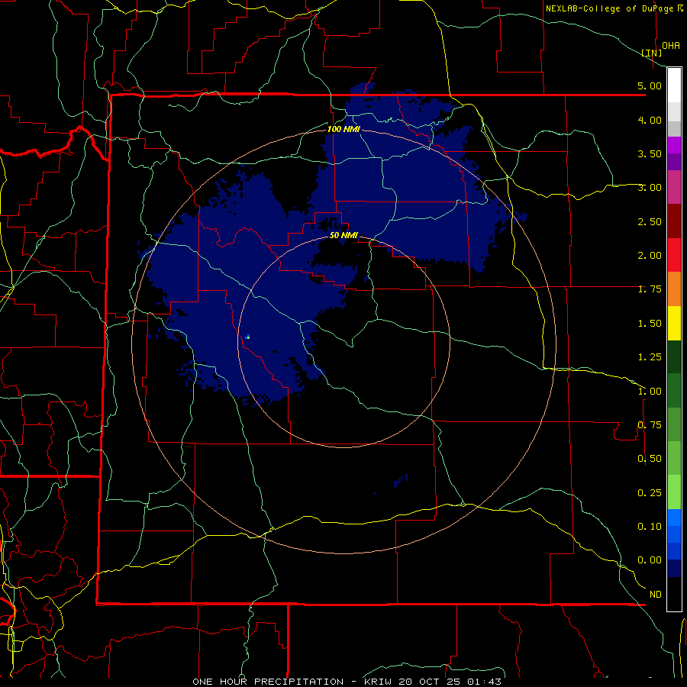Click the OHA product code label

click(x=671, y=45)
